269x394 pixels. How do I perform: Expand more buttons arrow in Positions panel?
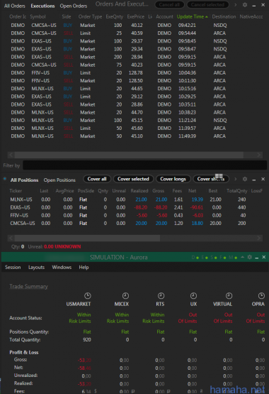tap(236, 179)
